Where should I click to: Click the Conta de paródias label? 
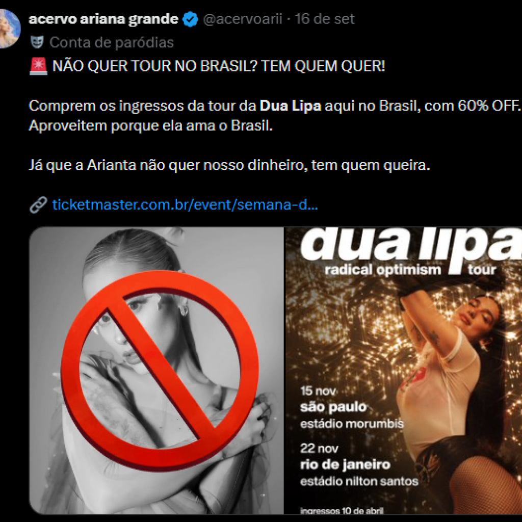tap(112, 43)
